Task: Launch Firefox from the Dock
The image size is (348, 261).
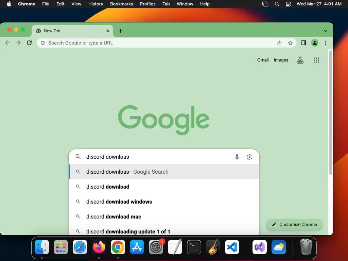Action: click(x=99, y=247)
